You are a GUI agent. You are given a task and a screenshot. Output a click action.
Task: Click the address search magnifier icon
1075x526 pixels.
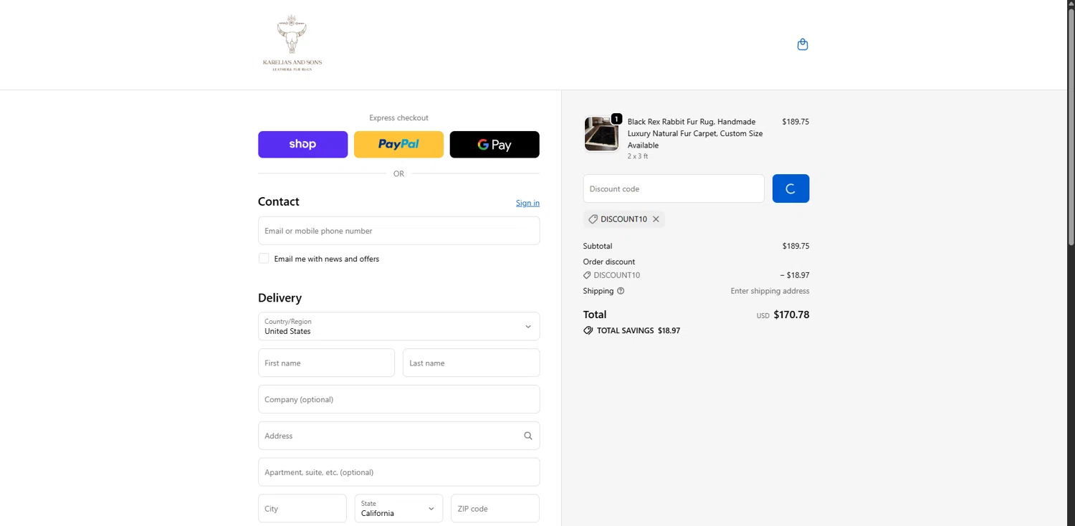click(528, 436)
